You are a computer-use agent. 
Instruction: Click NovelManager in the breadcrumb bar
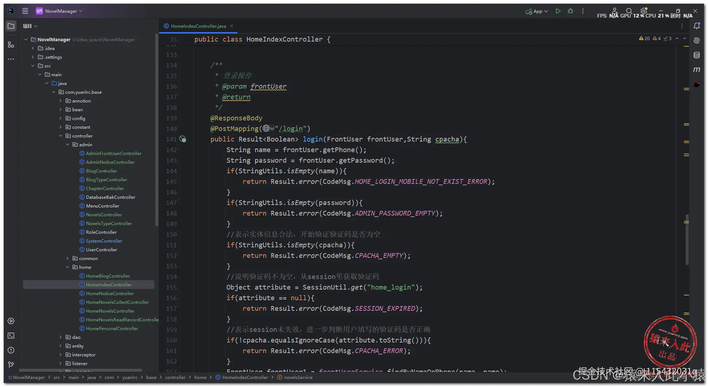coord(29,378)
